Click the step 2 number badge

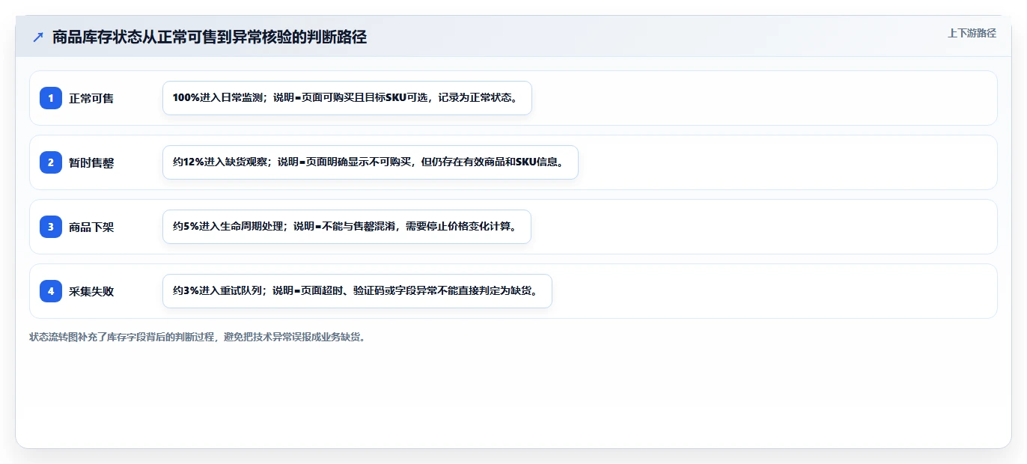[51, 162]
